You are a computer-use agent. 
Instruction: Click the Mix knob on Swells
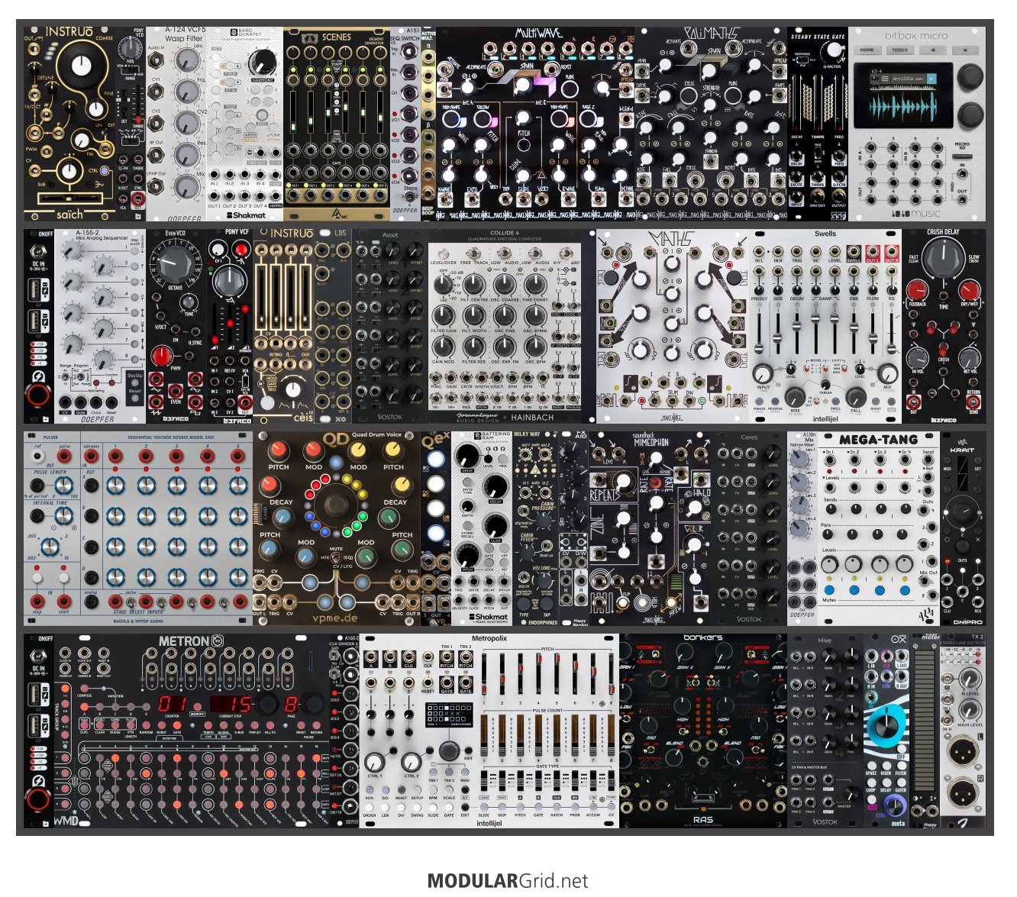(x=888, y=373)
